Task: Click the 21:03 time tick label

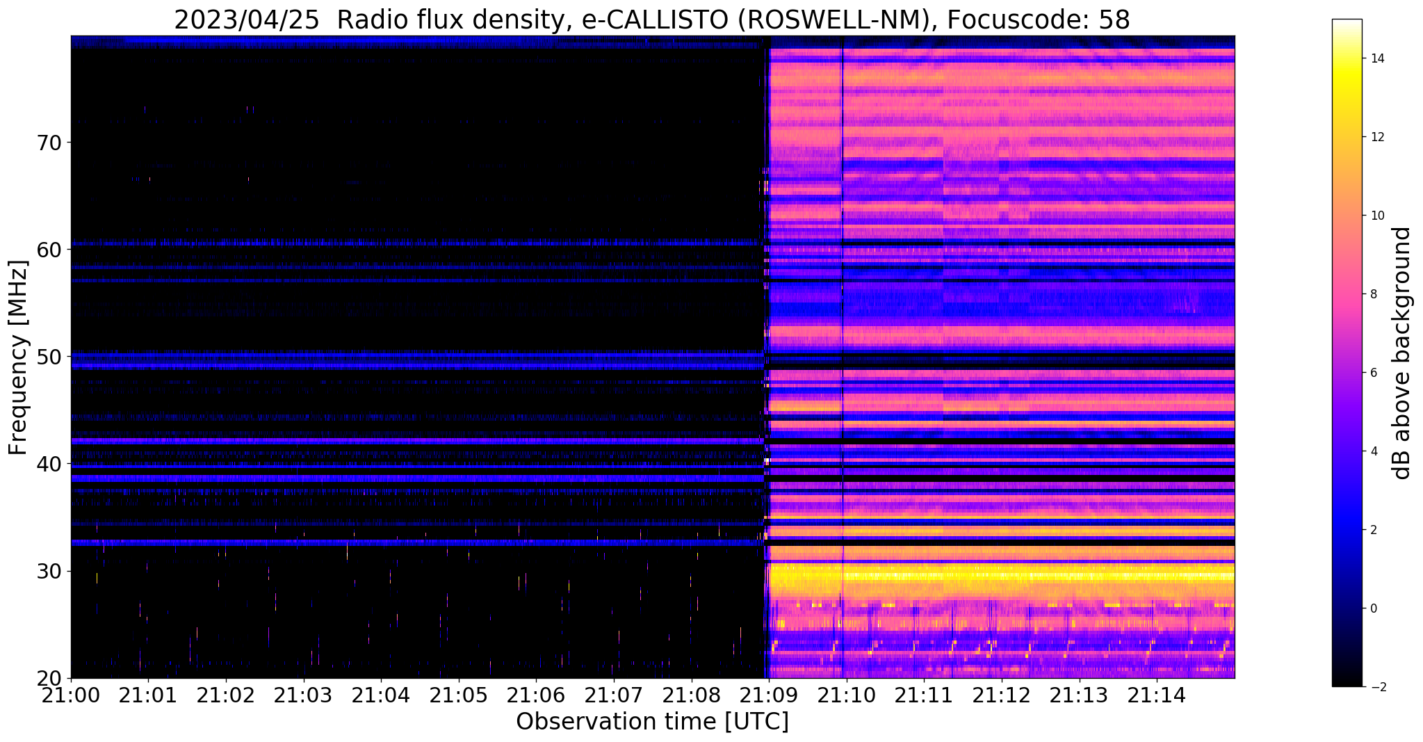Action: pyautogui.click(x=303, y=694)
